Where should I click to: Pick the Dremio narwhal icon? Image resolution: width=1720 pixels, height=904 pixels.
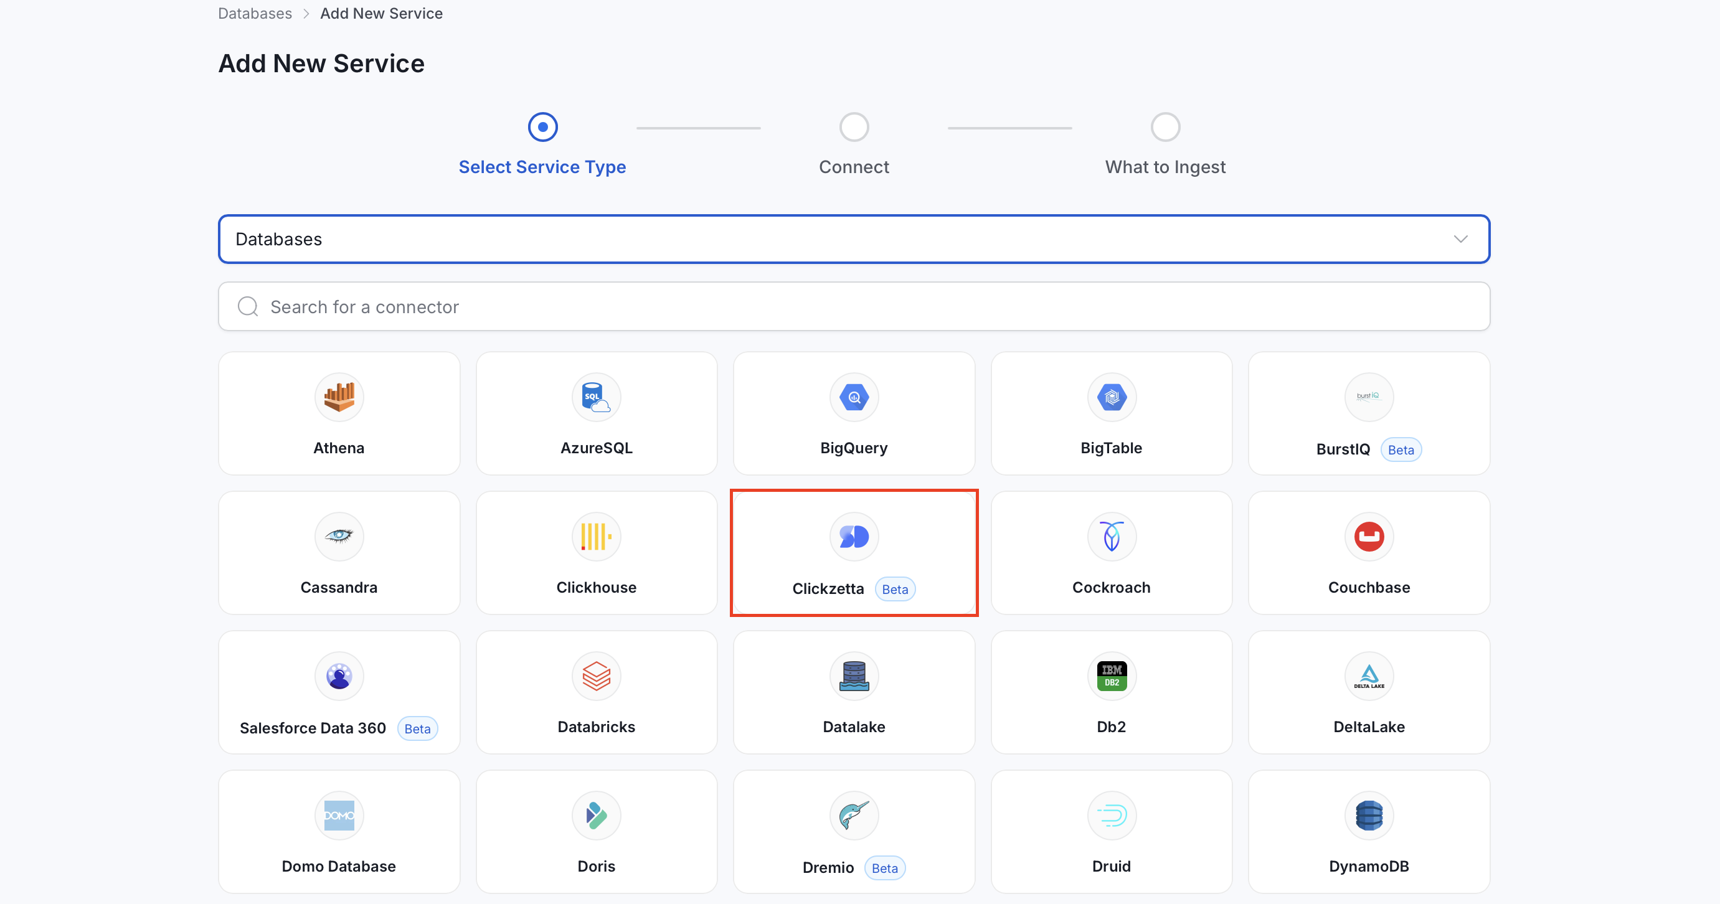click(854, 816)
